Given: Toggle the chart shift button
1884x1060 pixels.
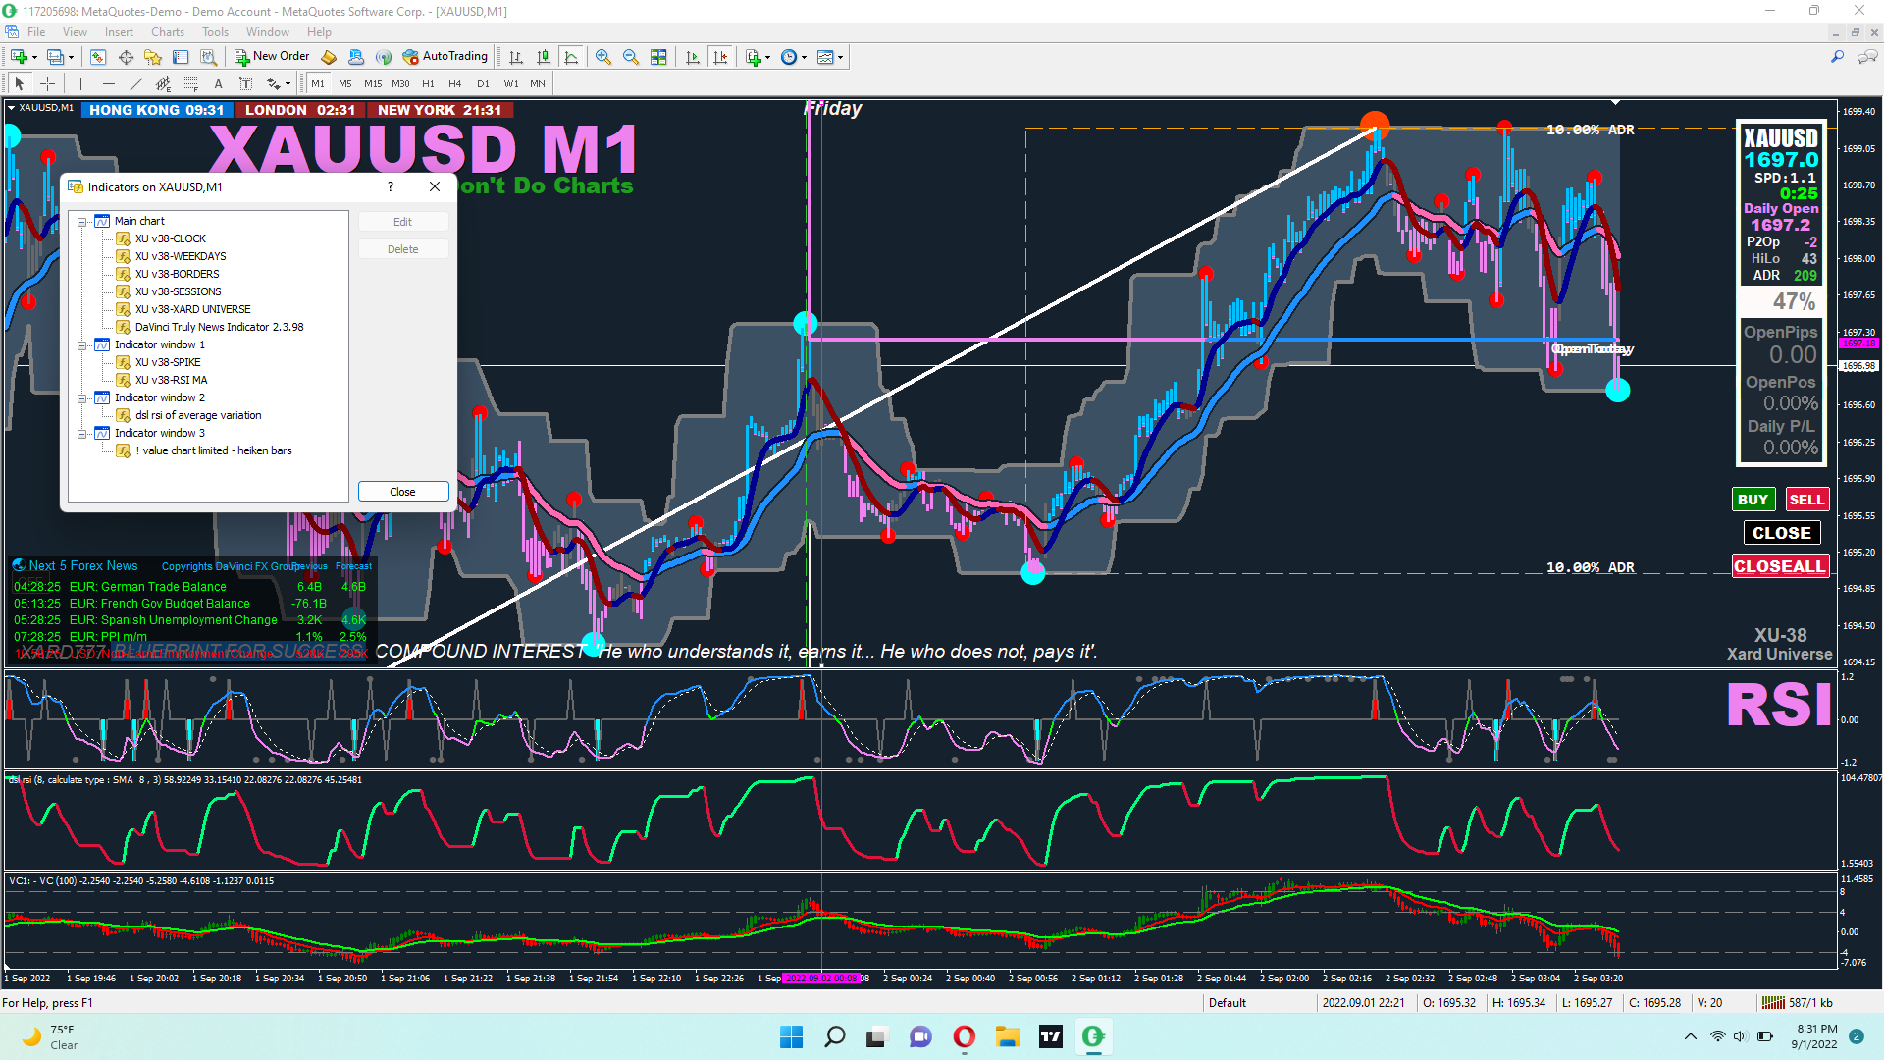Looking at the screenshot, I should 720,57.
